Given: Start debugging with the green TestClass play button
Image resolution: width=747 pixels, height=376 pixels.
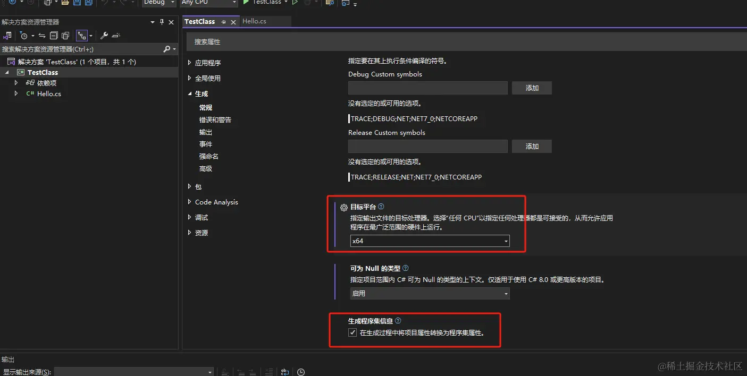Looking at the screenshot, I should pyautogui.click(x=265, y=2).
